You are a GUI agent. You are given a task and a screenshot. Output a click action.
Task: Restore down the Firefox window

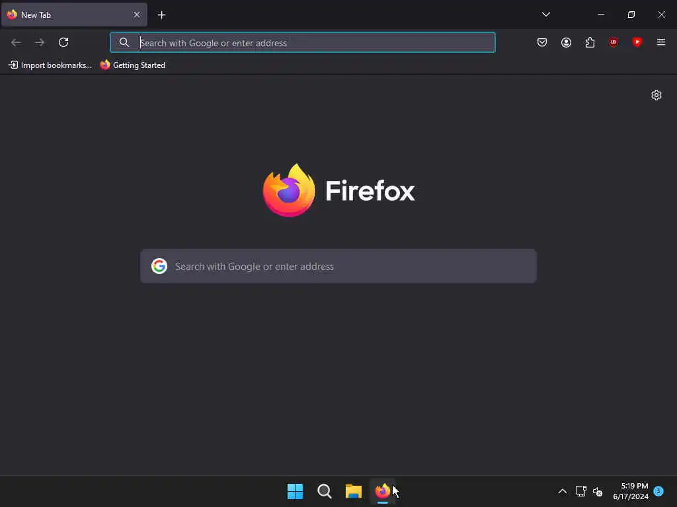click(x=631, y=15)
